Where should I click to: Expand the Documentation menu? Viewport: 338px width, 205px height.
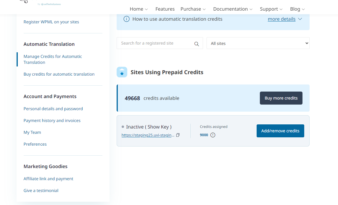click(233, 9)
